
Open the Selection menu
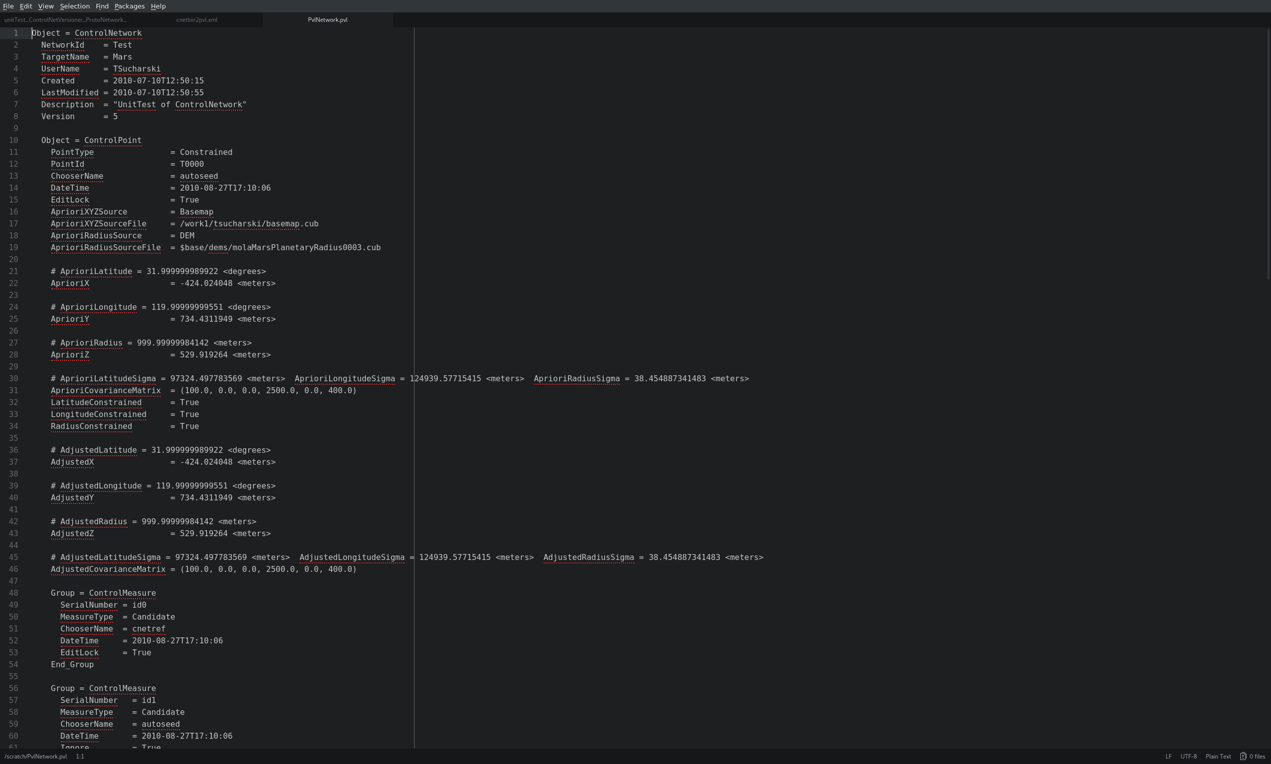pos(74,6)
